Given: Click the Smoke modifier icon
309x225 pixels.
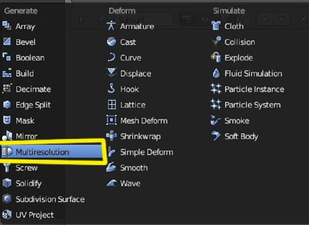Looking at the screenshot, I should pyautogui.click(x=216, y=120).
